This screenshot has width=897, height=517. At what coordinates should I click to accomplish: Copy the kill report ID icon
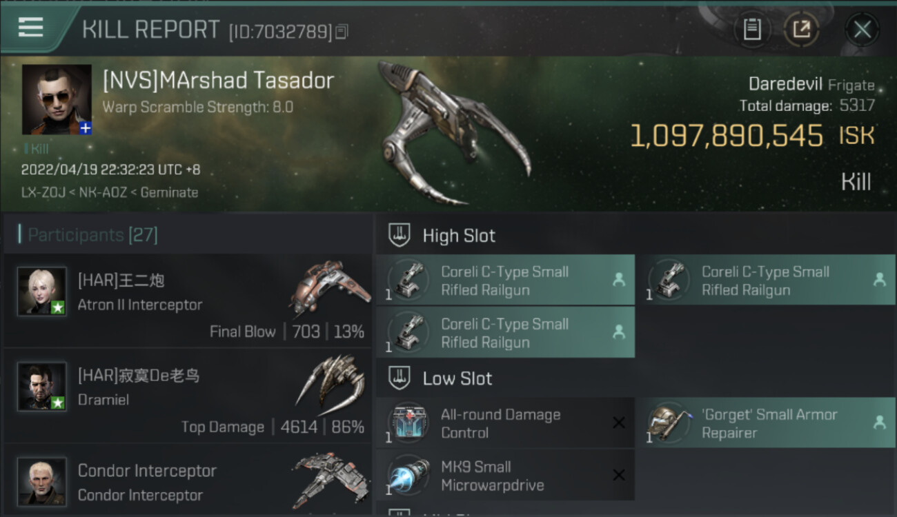pos(342,31)
